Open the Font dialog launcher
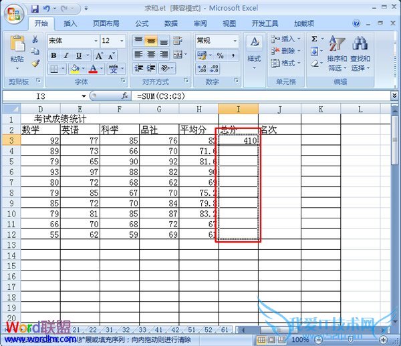Screen dimensions: 401x346 (x=123, y=81)
